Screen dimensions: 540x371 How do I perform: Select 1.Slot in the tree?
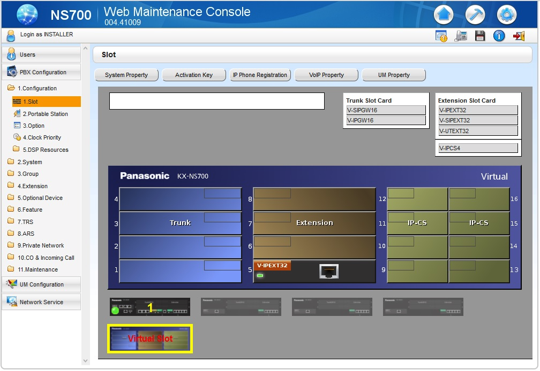[47, 102]
